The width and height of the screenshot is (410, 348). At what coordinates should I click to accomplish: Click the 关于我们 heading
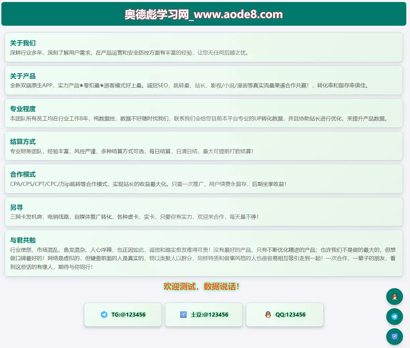point(23,43)
